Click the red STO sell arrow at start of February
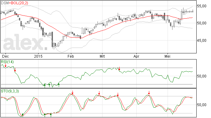Viewport: 211px width, 118px height. click(x=72, y=92)
